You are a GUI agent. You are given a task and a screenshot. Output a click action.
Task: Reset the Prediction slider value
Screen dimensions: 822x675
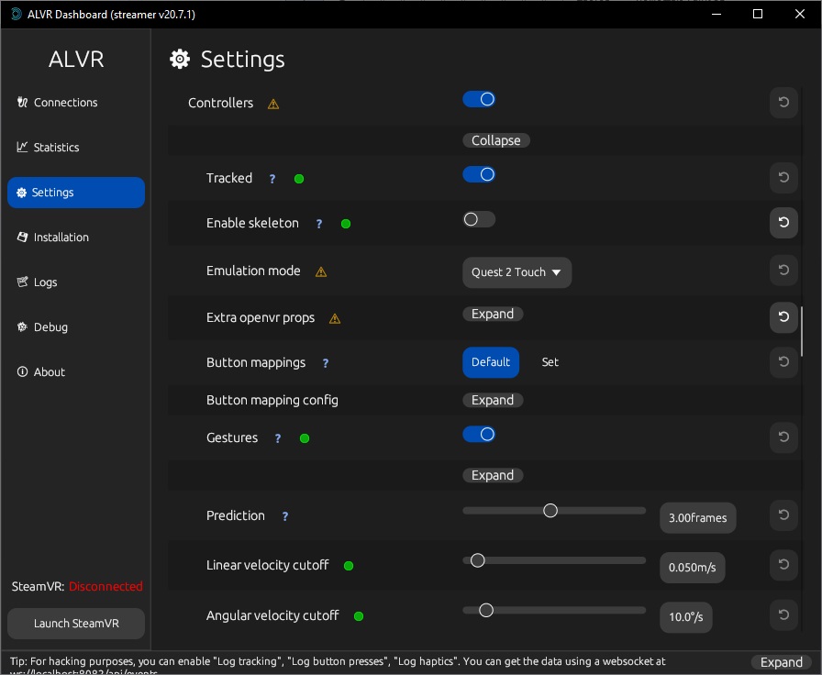(783, 515)
